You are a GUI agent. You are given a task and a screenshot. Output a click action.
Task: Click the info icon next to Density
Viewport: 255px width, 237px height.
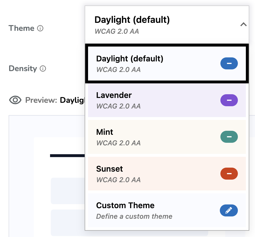43,69
